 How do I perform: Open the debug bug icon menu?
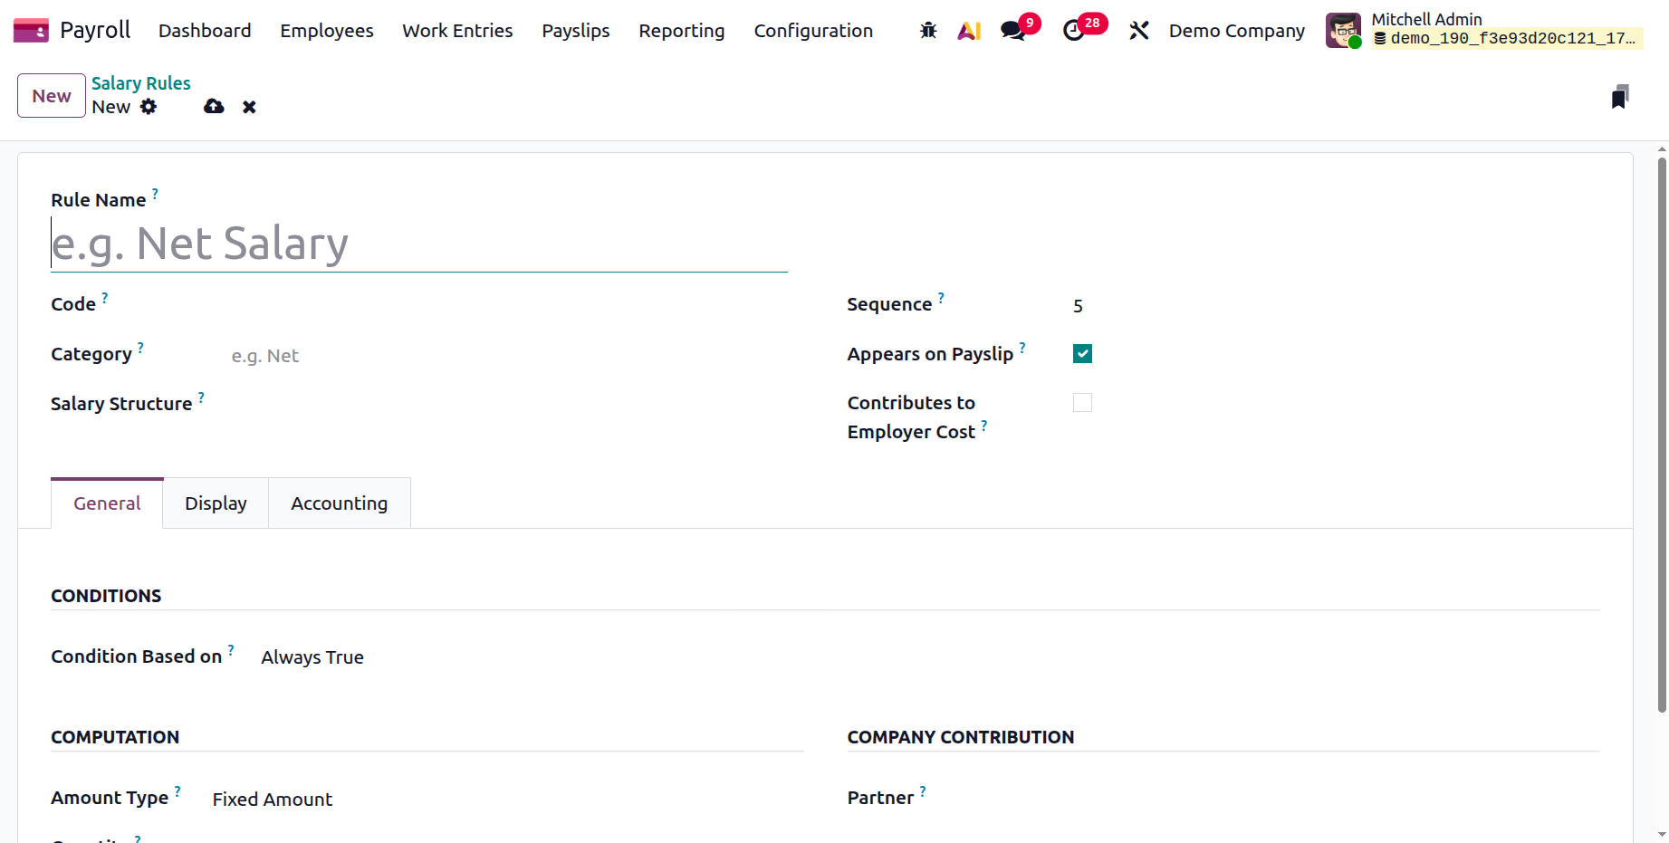pos(928,31)
